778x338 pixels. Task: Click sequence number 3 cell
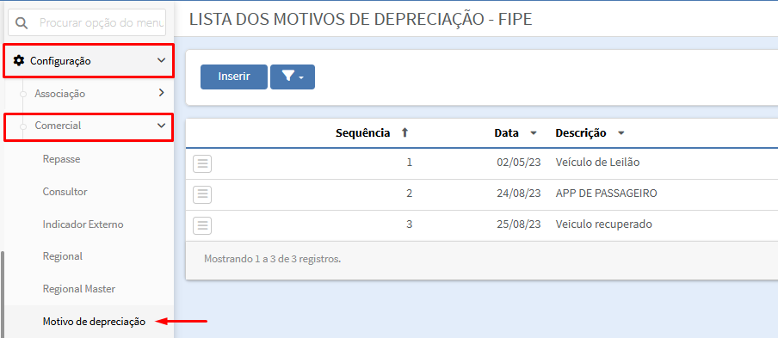coord(410,224)
